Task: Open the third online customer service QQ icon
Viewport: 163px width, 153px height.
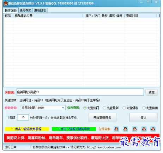Action: (x=135, y=129)
